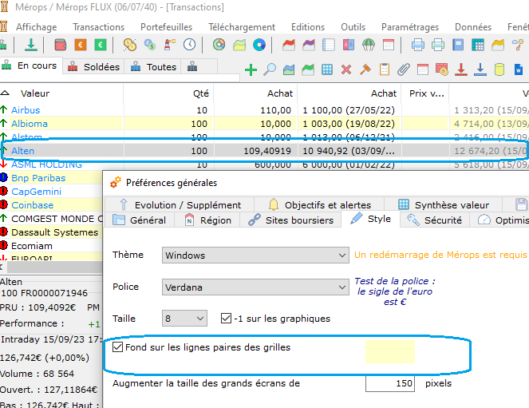Open the Bnp Paribas link
The image size is (529, 408).
click(x=38, y=178)
